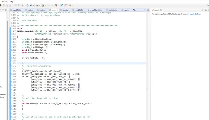Click the '// Check the arguments.' comment
The width and height of the screenshot is (209, 120).
(x=36, y=66)
